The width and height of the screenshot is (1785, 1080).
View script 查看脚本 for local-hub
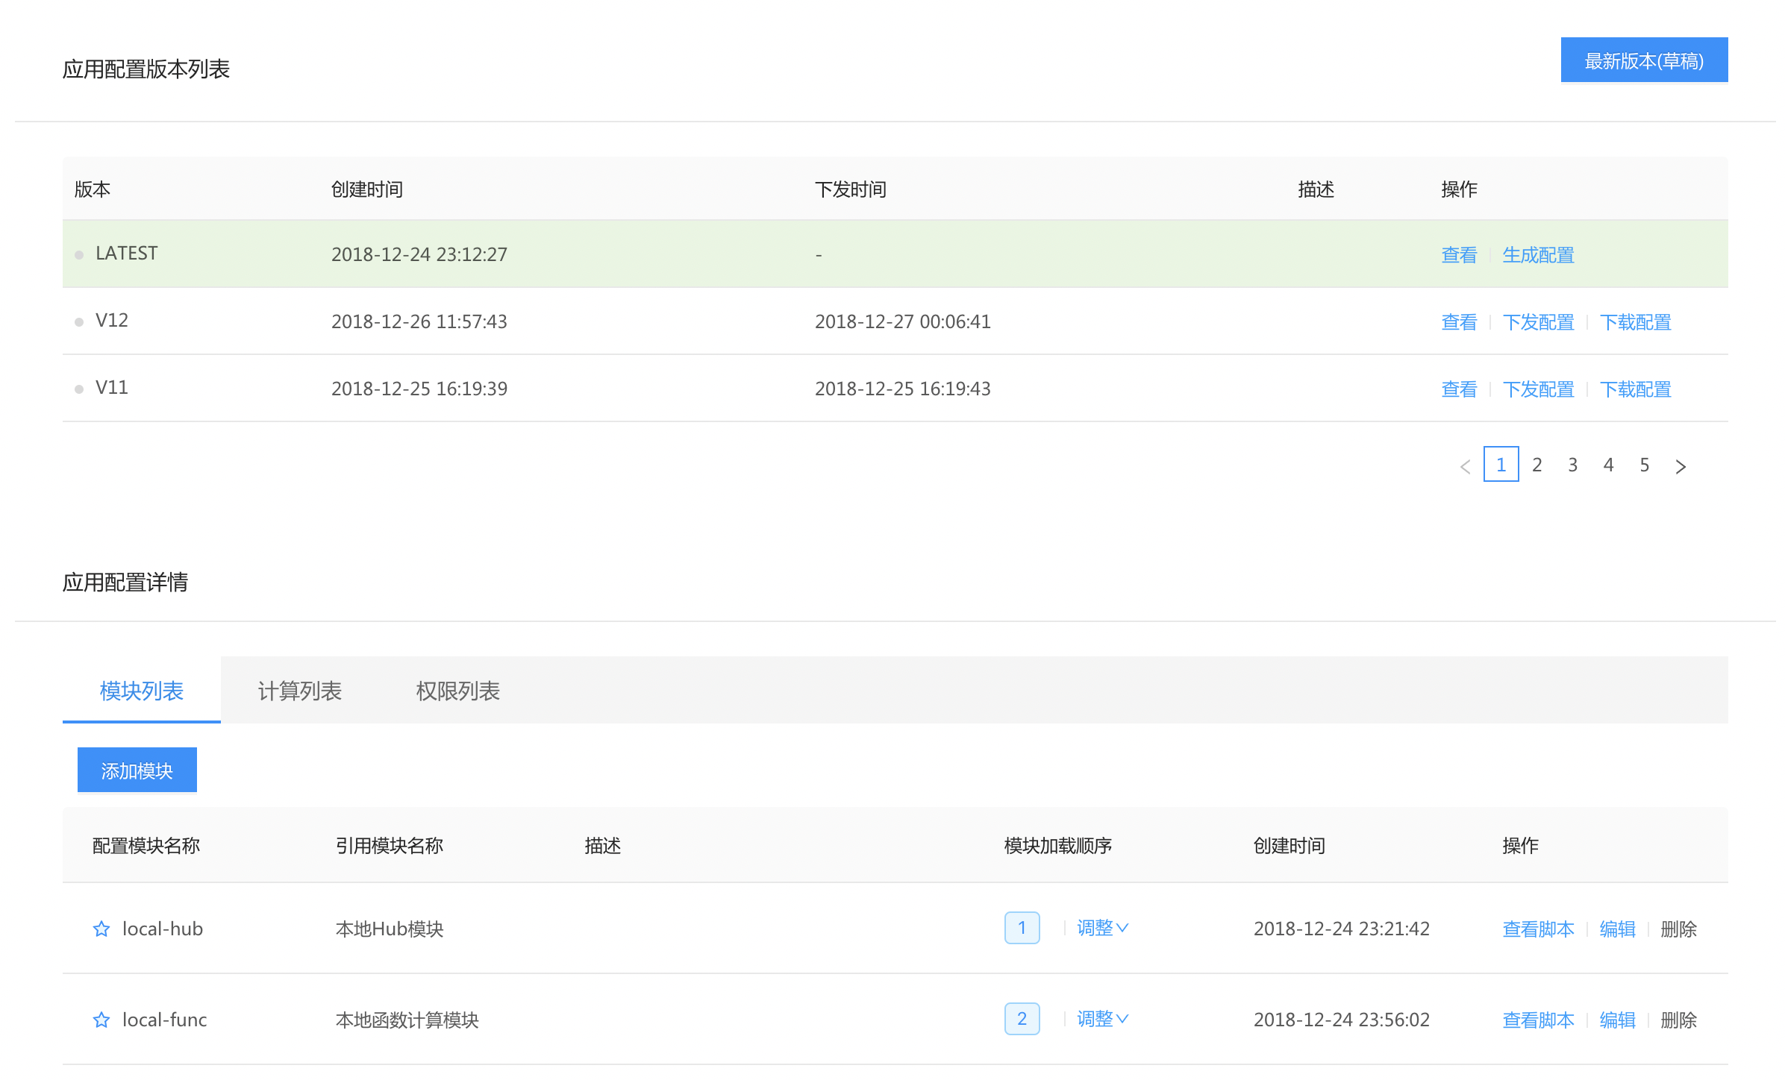pos(1538,929)
